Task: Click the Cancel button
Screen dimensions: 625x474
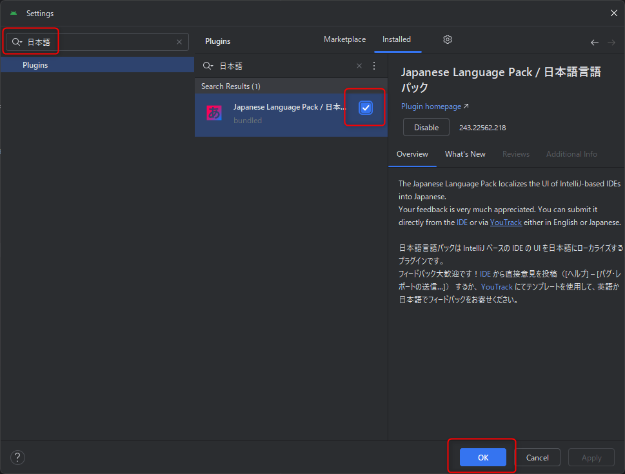Action: pos(537,457)
